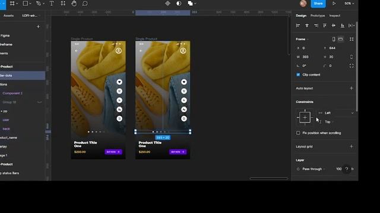Toggle independent corners icon
Screen dimensions: 380x213
(351, 66)
